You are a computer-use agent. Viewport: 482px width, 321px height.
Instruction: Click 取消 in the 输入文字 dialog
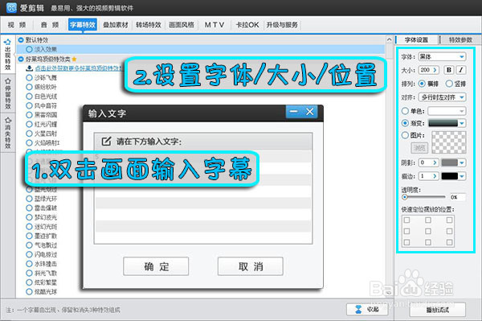pos(250,266)
